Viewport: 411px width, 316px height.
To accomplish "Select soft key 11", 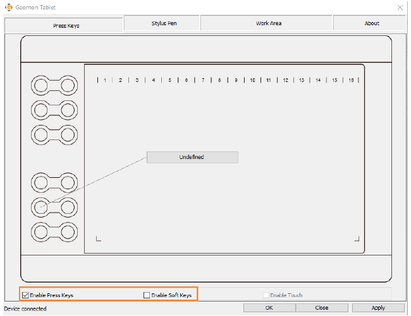I will 269,80.
